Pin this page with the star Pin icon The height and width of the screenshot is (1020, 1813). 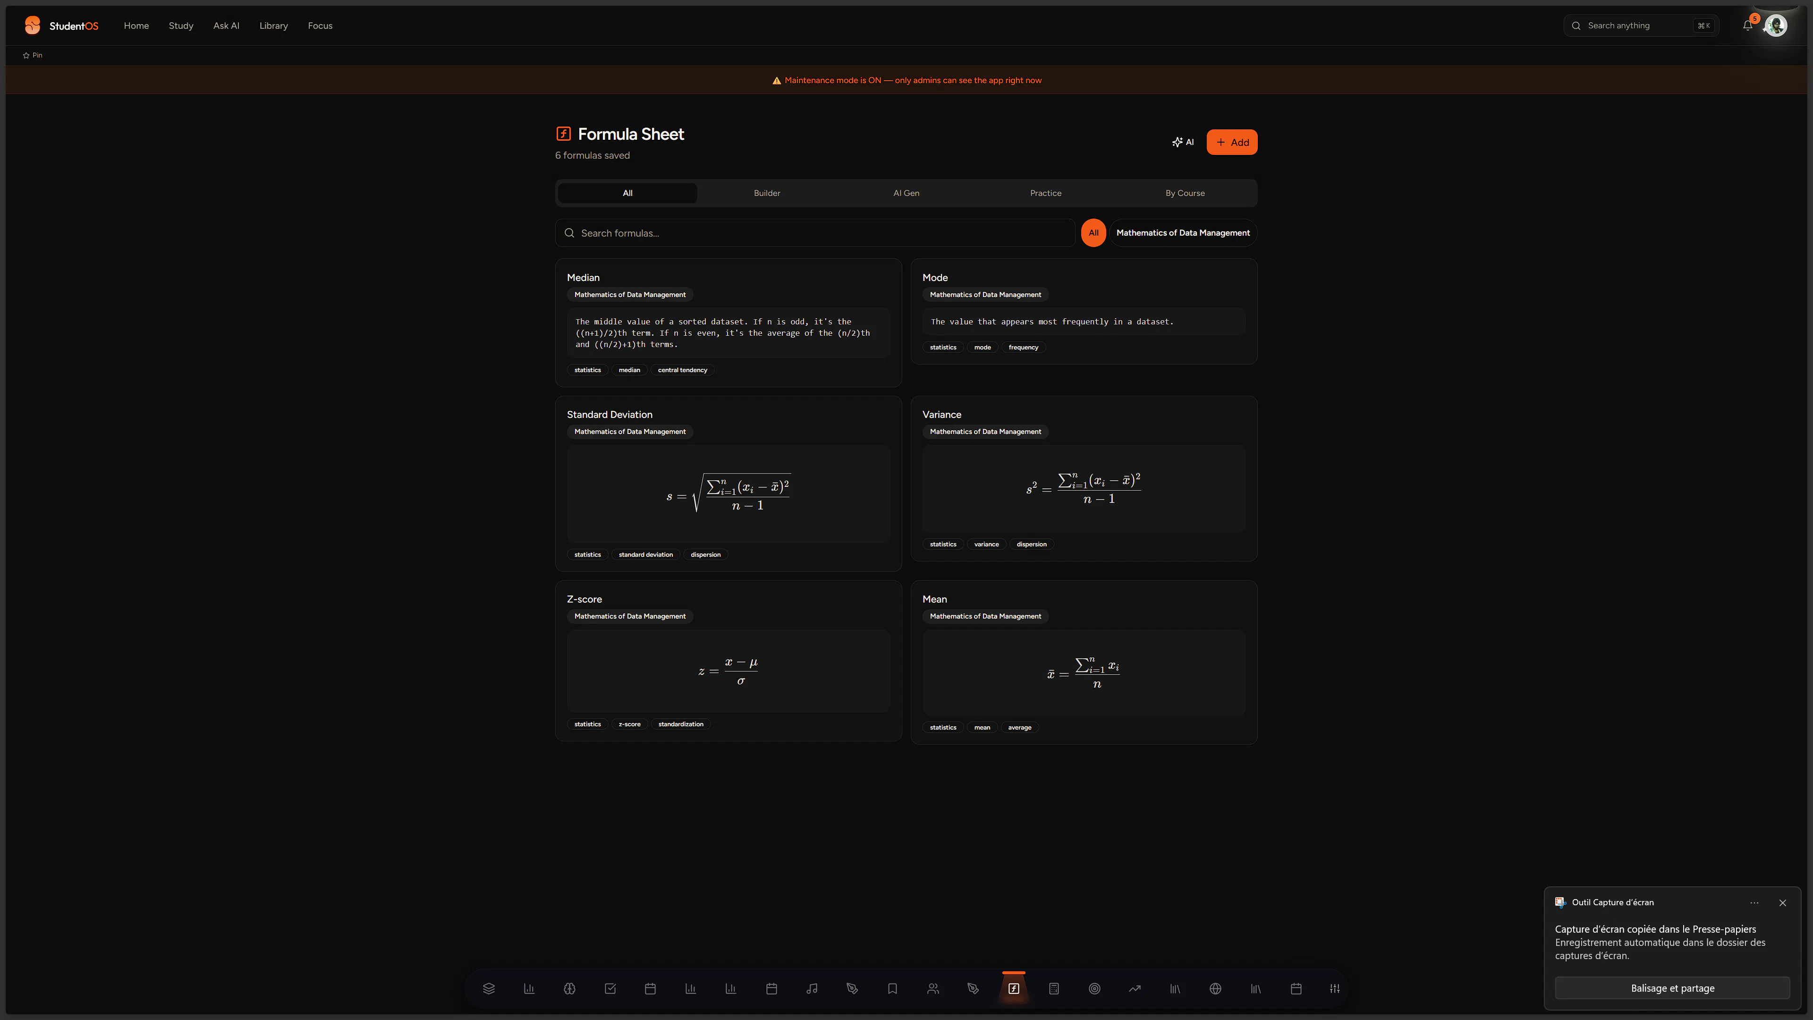click(33, 55)
